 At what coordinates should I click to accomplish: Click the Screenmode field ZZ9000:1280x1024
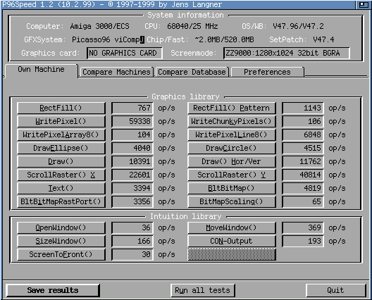coord(287,53)
